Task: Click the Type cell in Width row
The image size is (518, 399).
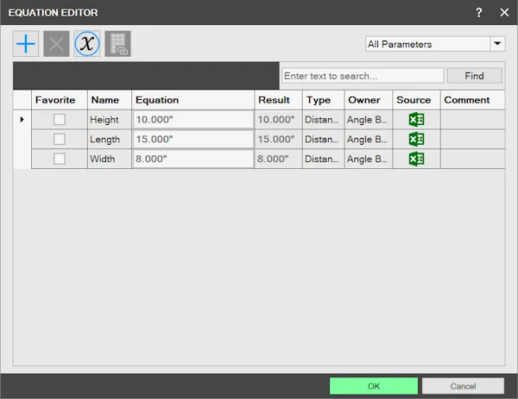Action: [x=324, y=159]
